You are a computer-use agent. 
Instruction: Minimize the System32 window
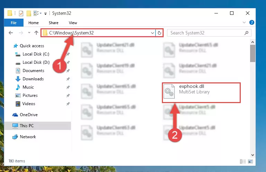pyautogui.click(x=216, y=13)
